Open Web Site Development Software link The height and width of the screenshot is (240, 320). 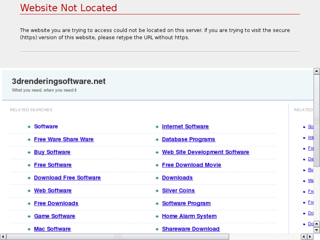click(206, 152)
